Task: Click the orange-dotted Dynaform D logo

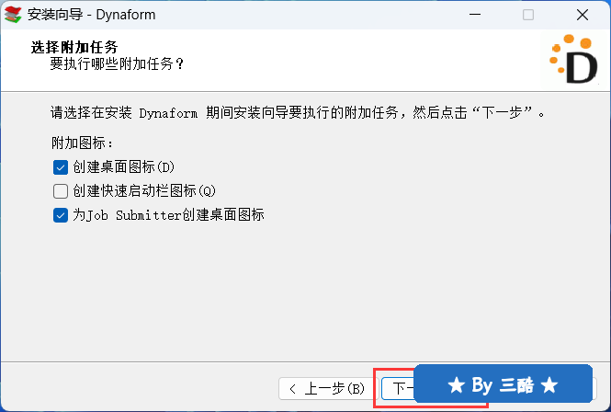Action: 573,59
